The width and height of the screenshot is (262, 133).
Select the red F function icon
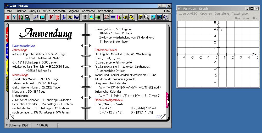pos(51,17)
